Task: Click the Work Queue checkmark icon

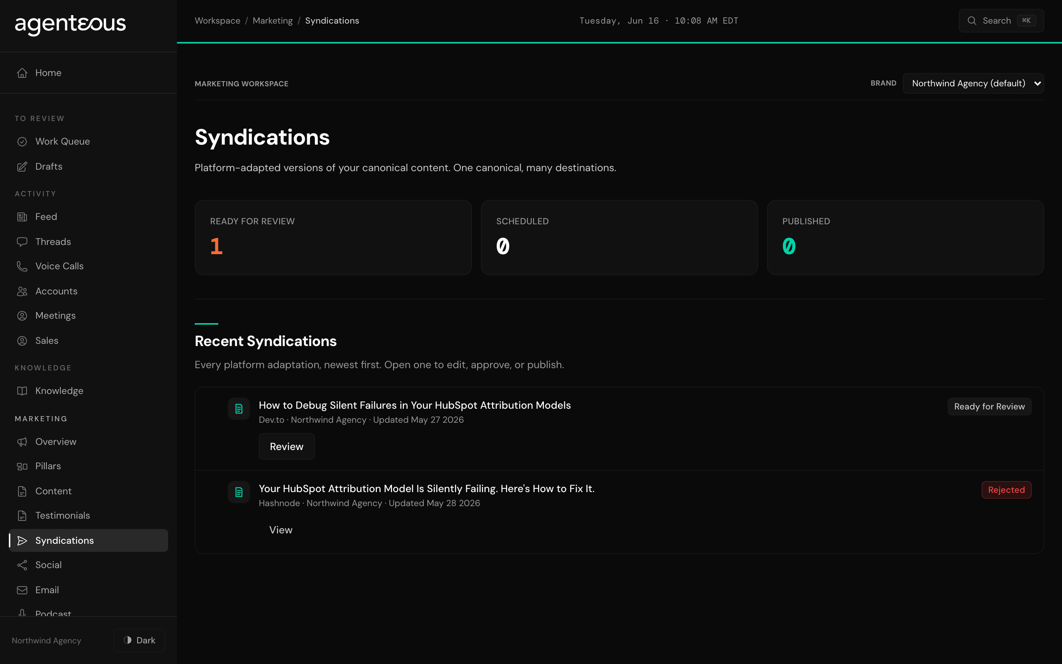Action: pos(22,141)
